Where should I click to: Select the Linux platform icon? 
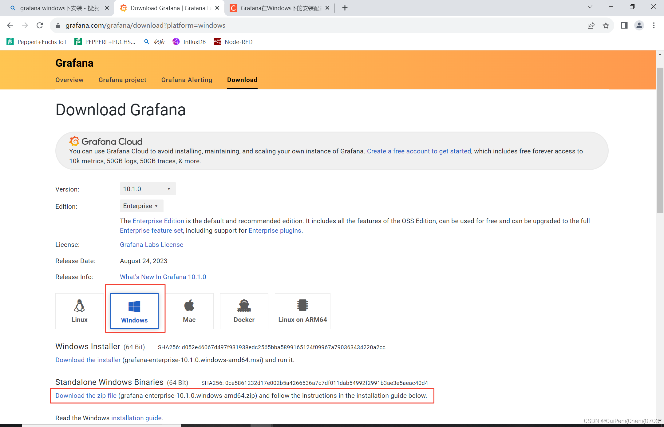79,310
